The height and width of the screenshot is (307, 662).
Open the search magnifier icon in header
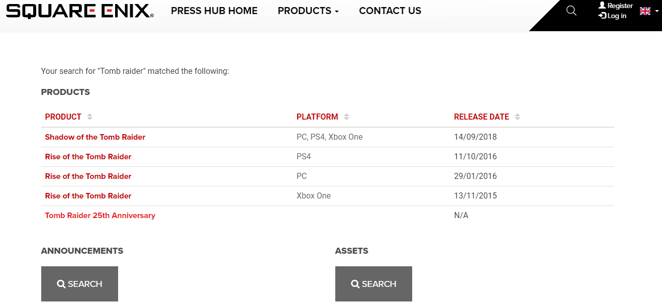point(571,11)
